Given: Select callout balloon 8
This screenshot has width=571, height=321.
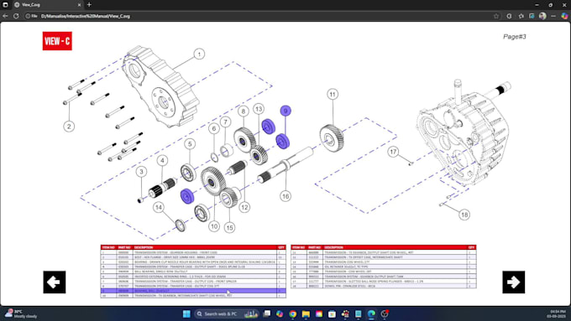Looking at the screenshot, I should 244,111.
